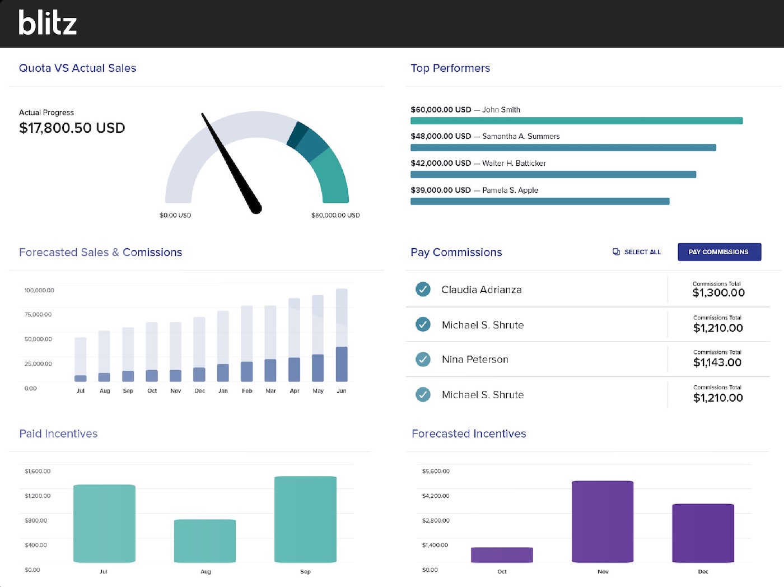
Task: Click John Smith's top performer progress bar
Action: point(576,120)
